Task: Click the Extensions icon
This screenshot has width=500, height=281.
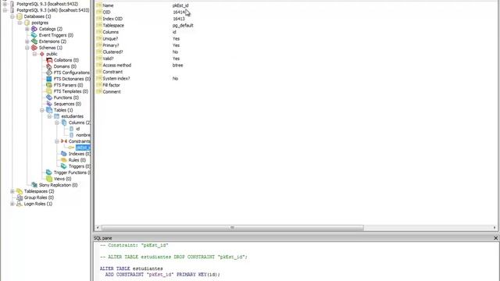Action: pyautogui.click(x=34, y=41)
